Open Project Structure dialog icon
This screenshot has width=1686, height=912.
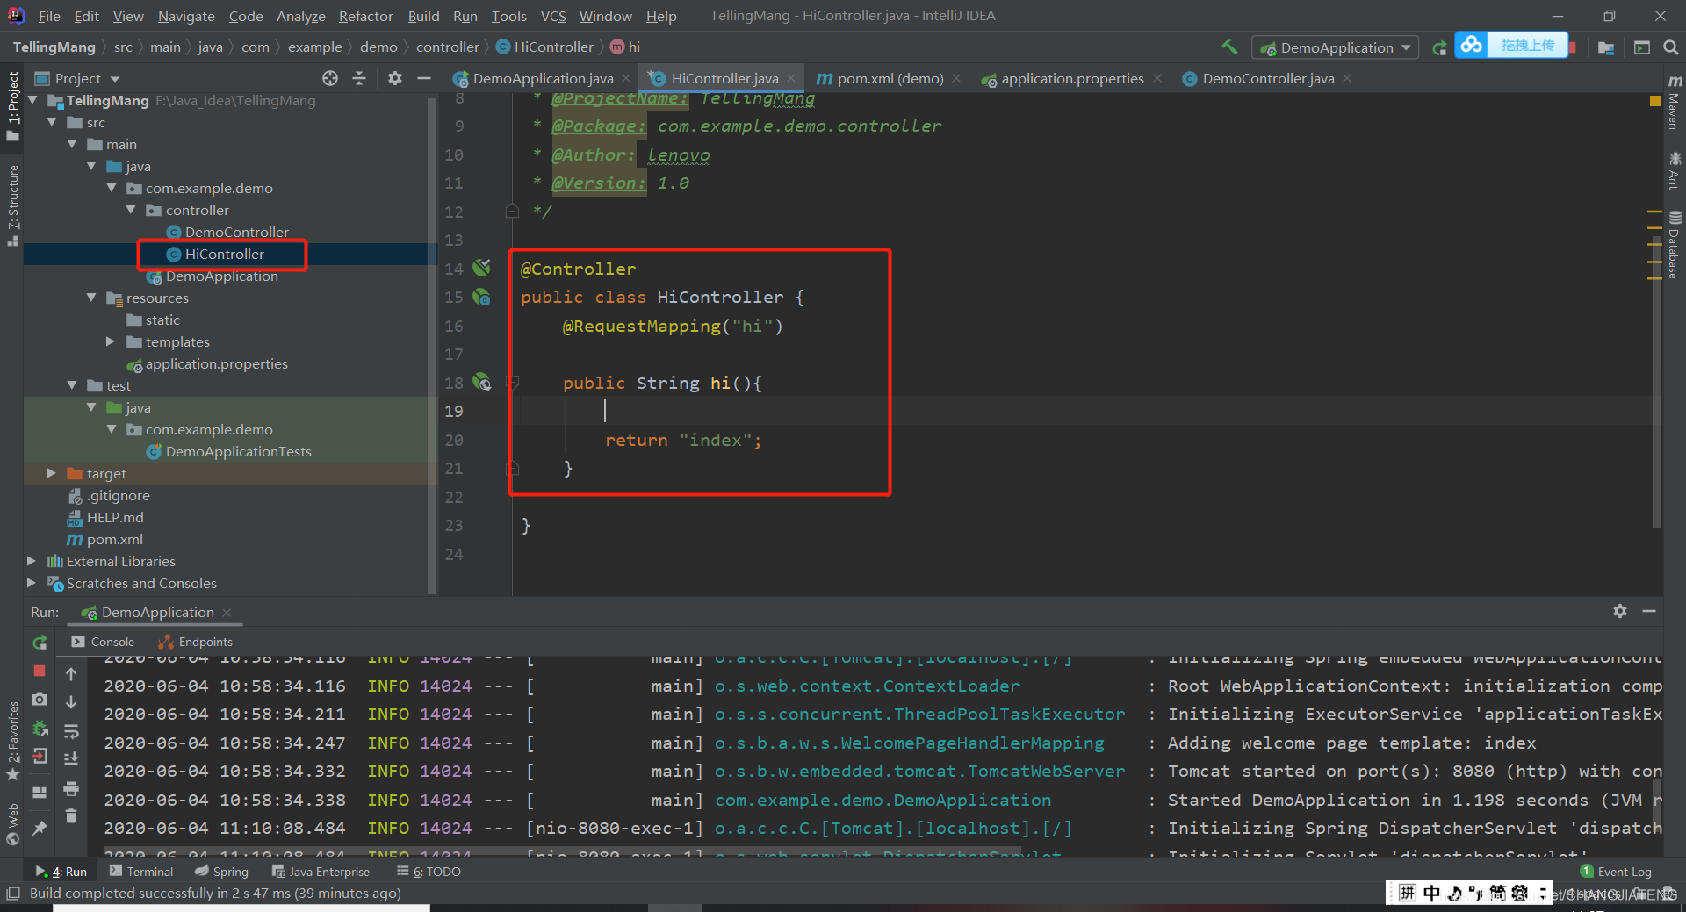(1606, 47)
